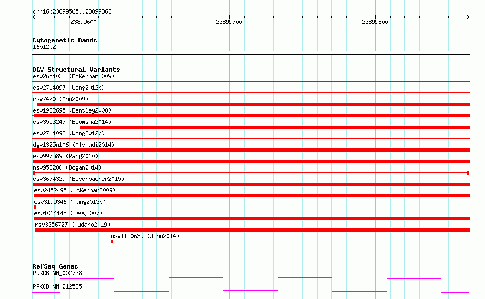
Task: Click the 23899700 ruler position label
Action: click(229, 22)
